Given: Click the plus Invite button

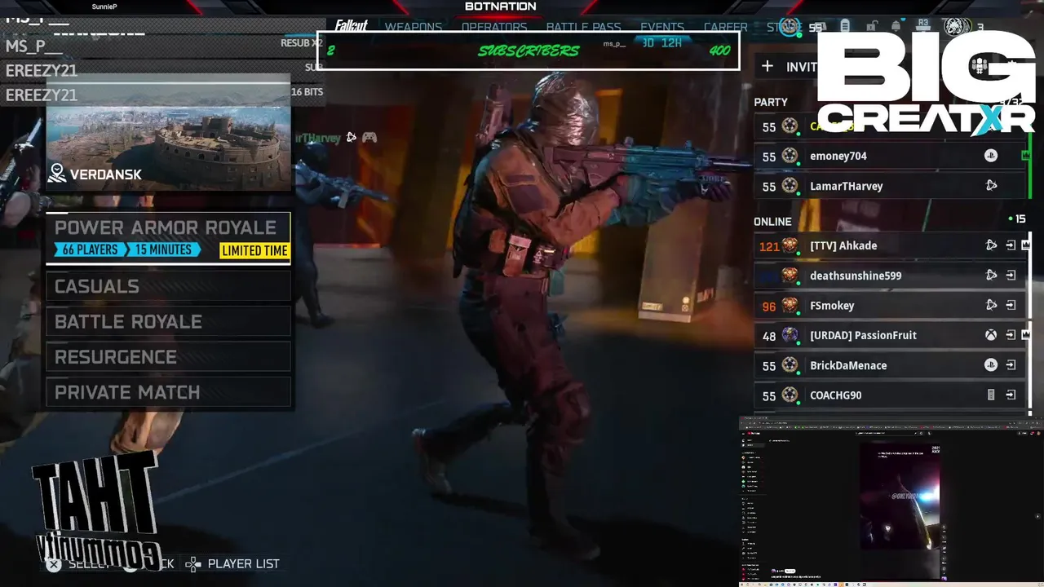Looking at the screenshot, I should (790, 66).
